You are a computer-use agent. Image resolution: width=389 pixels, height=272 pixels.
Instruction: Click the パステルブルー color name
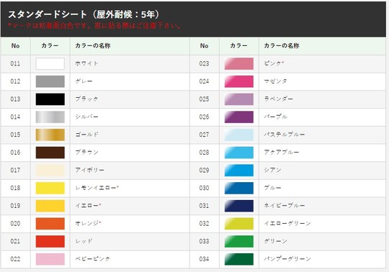pyautogui.click(x=285, y=135)
